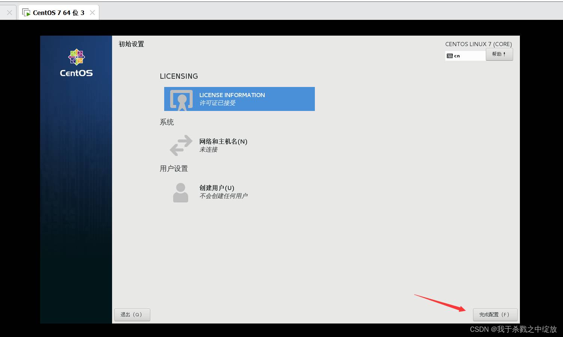Close the leftmost partially hidden tab

pyautogui.click(x=9, y=13)
